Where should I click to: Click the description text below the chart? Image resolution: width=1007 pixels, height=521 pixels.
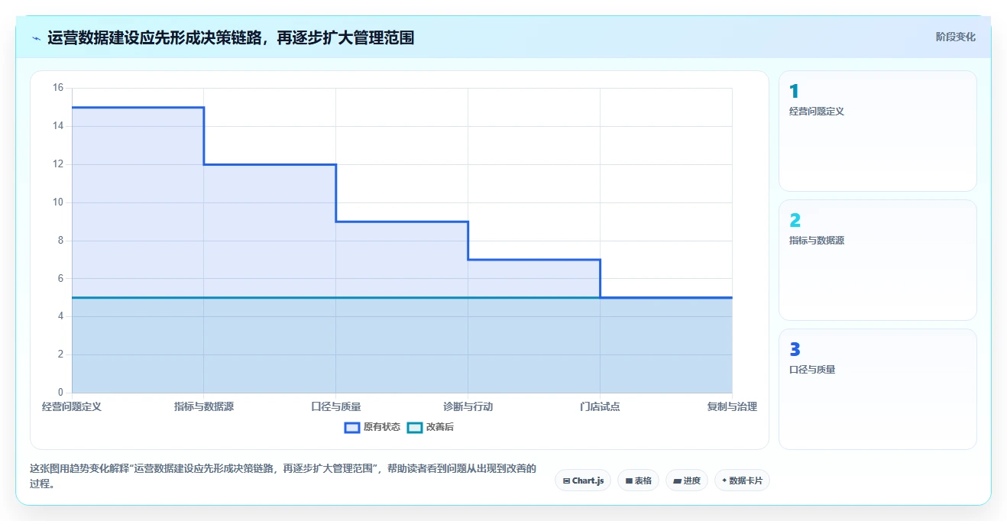tap(283, 476)
